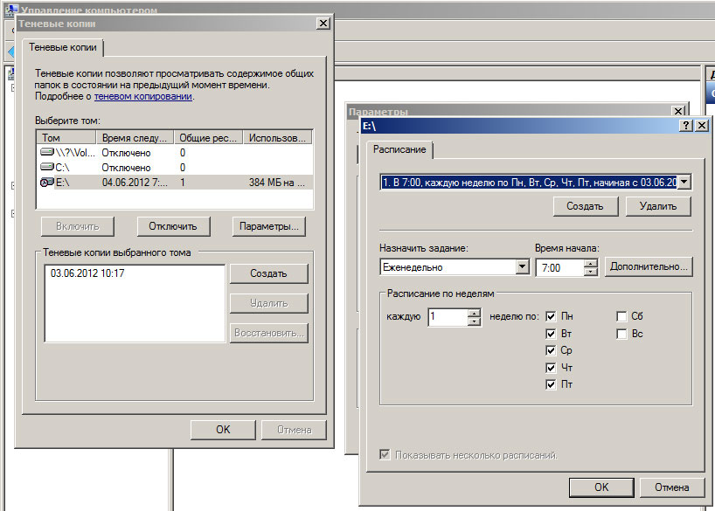Click the Время следу... column header
Screen dimensions: 715x511
click(135, 138)
